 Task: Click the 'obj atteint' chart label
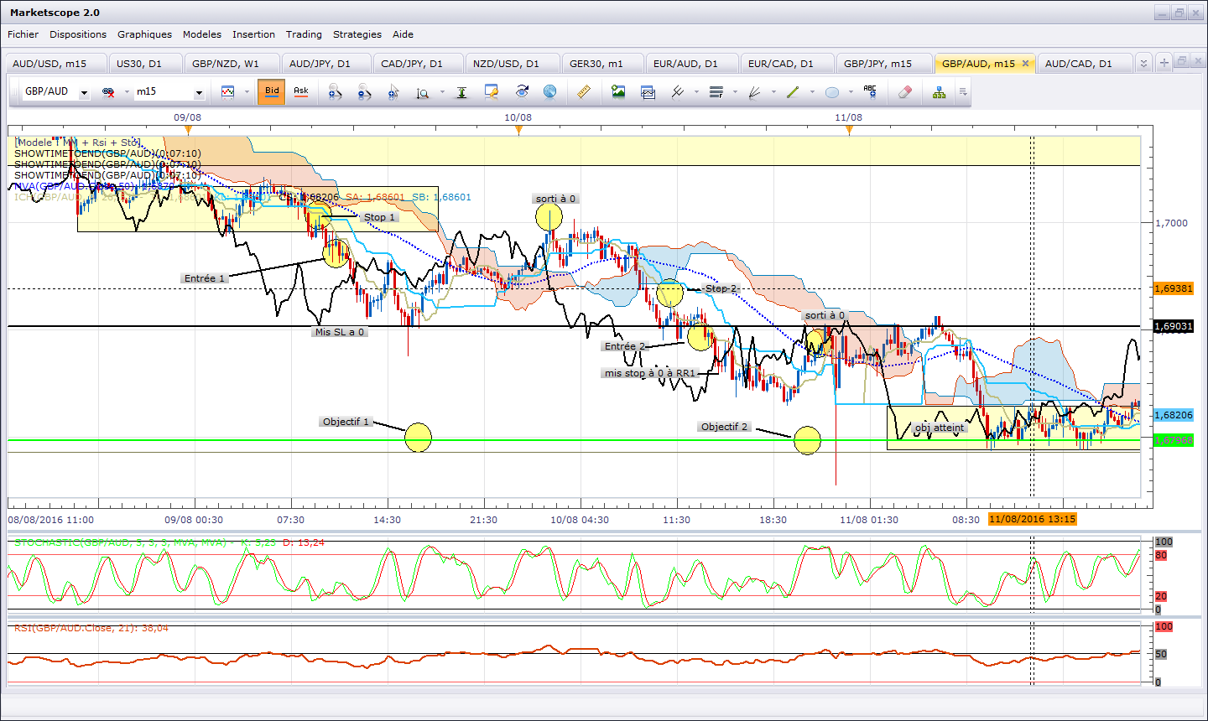940,428
